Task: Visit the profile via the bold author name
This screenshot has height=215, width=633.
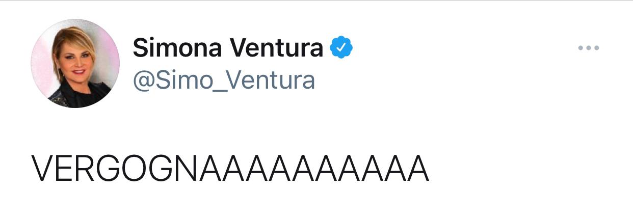Action: [228, 48]
